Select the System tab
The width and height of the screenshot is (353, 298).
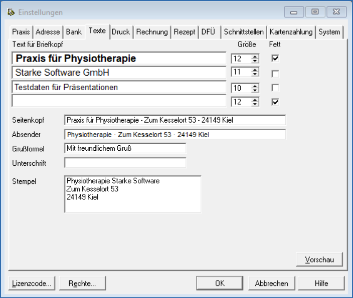[x=329, y=32]
